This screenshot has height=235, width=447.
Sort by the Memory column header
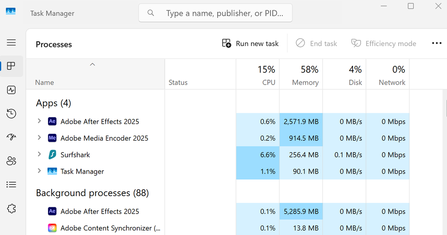click(301, 75)
